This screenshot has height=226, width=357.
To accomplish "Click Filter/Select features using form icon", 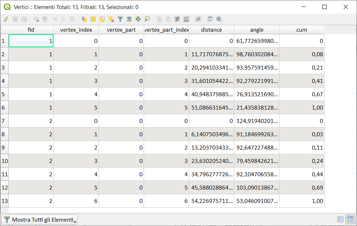I will tap(120, 19).
